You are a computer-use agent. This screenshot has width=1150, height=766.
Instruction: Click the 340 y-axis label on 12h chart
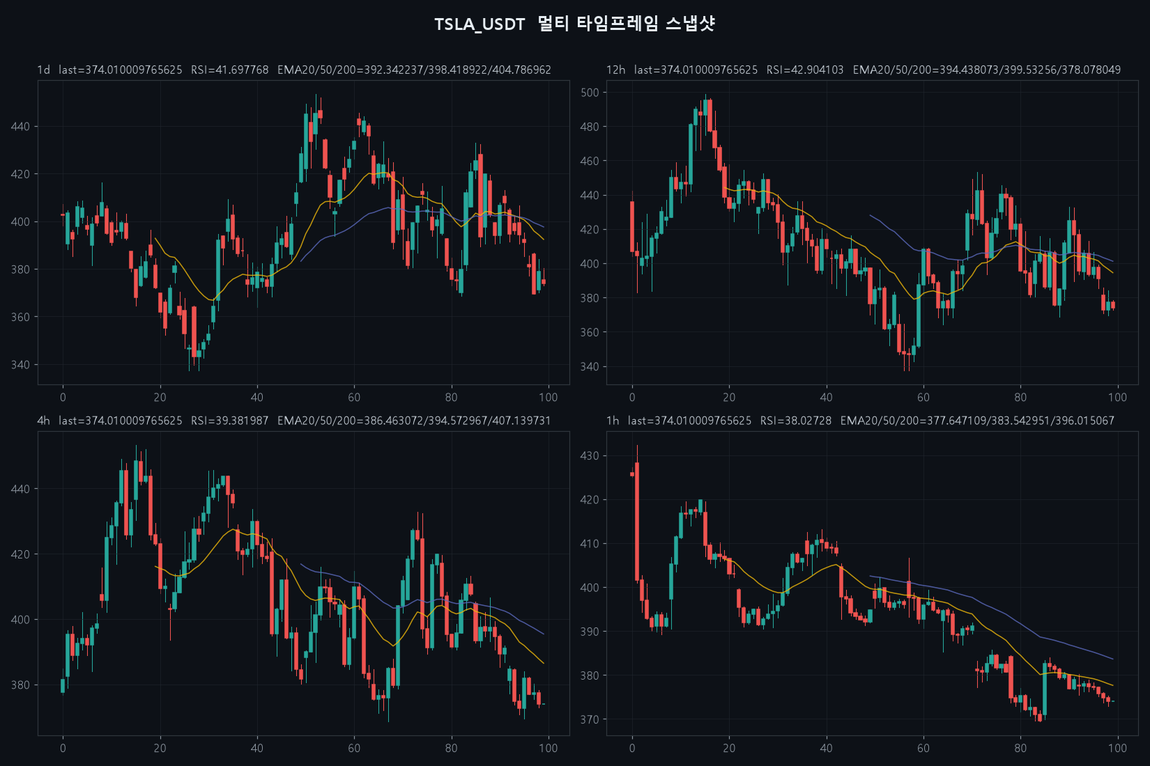pyautogui.click(x=590, y=367)
